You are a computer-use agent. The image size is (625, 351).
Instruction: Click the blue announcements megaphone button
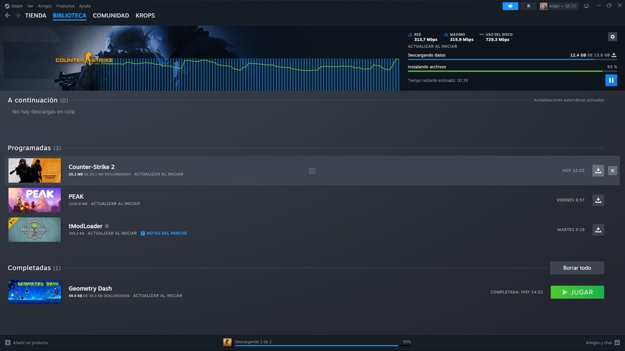[510, 6]
